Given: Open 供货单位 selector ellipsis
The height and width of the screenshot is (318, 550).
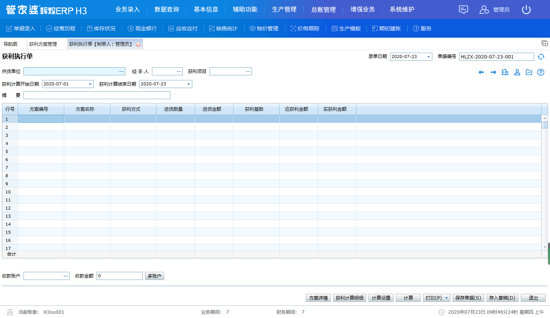Looking at the screenshot, I should pyautogui.click(x=122, y=72).
